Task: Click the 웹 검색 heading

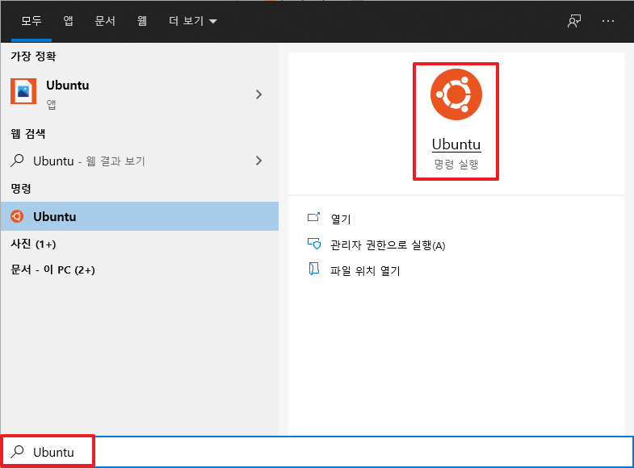Action: (x=28, y=134)
